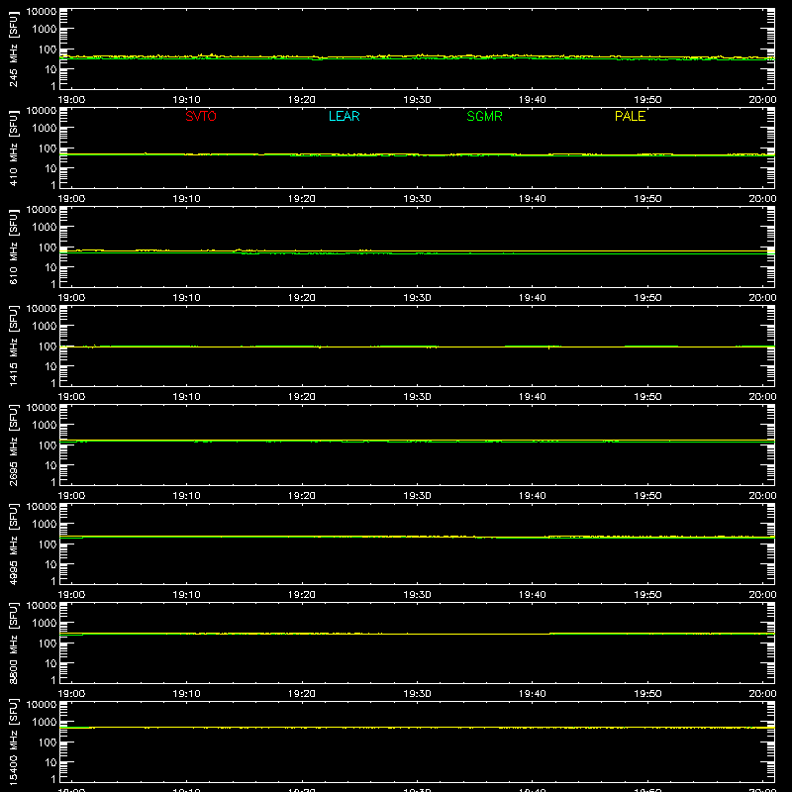Click the 19:00 tick of the 610 MHz plot
This screenshot has width=792, height=792.
coord(71,298)
